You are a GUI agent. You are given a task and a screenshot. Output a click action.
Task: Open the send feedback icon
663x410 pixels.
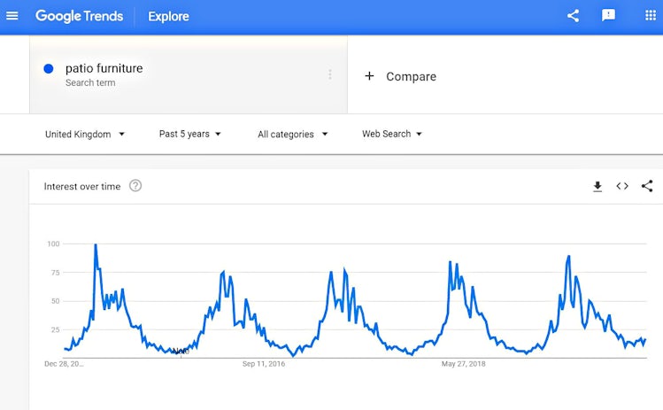[608, 16]
